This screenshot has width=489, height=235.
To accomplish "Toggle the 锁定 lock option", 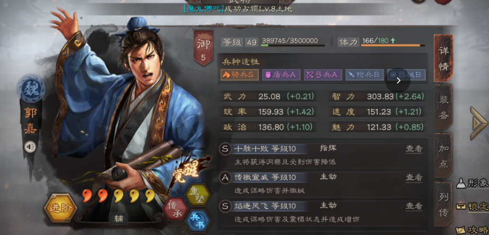I will 472,206.
